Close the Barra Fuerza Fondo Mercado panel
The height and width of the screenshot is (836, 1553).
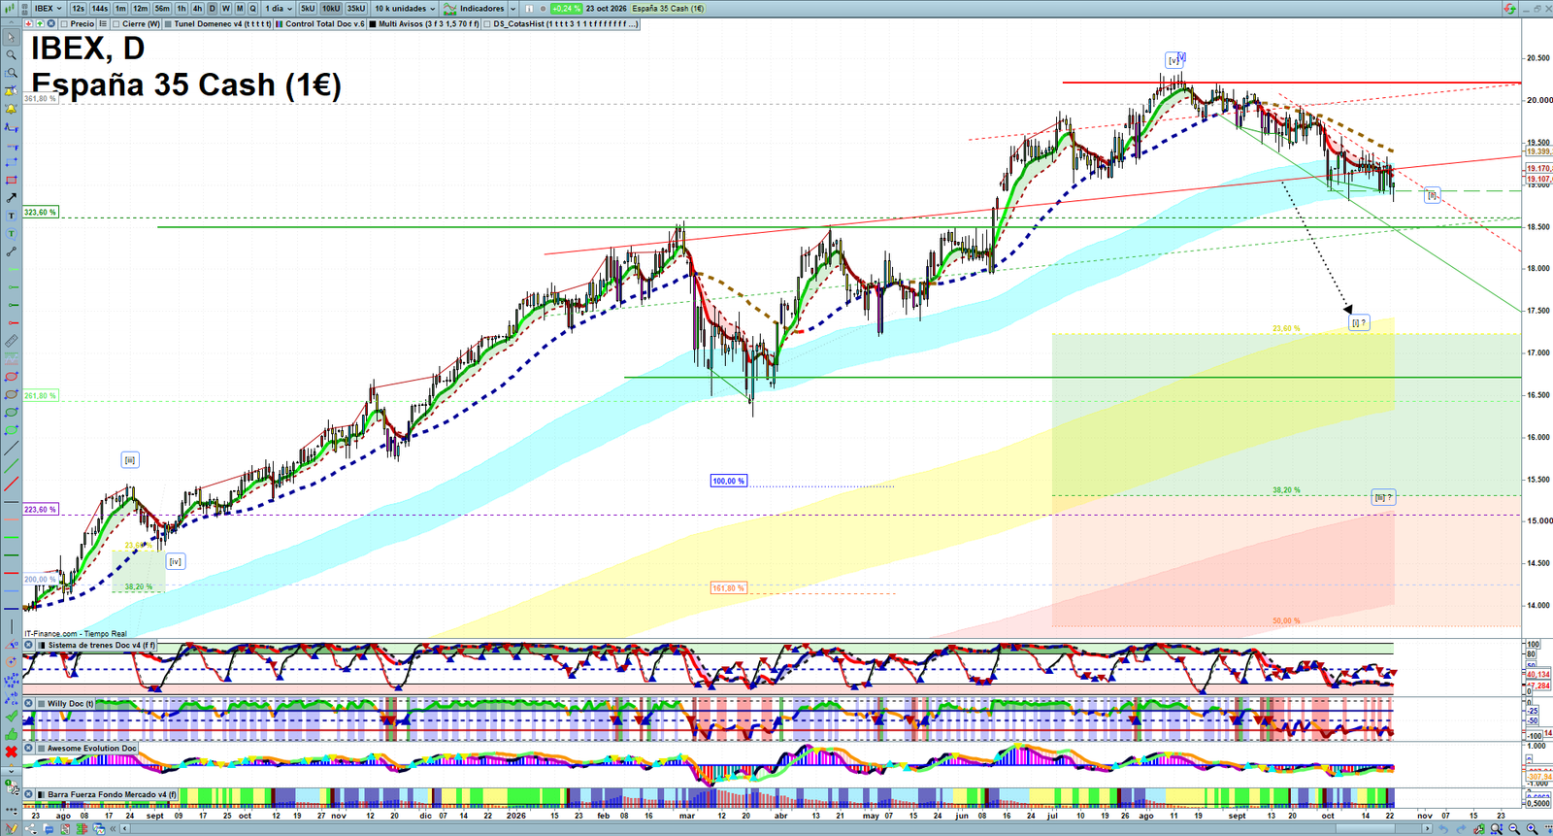point(29,794)
